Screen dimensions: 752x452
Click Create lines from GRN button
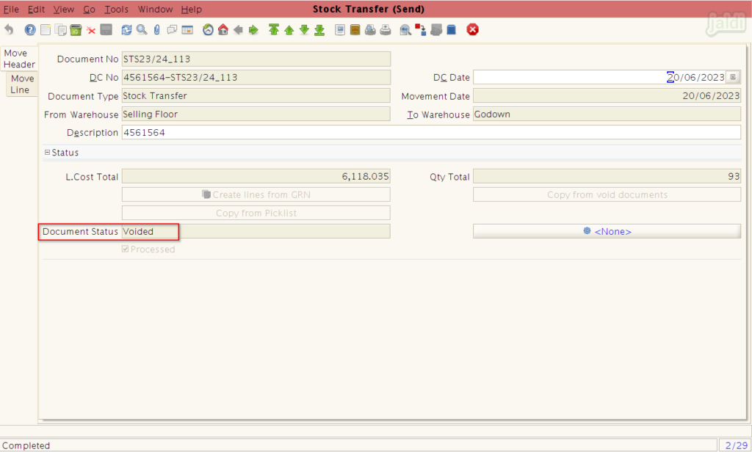click(x=256, y=194)
